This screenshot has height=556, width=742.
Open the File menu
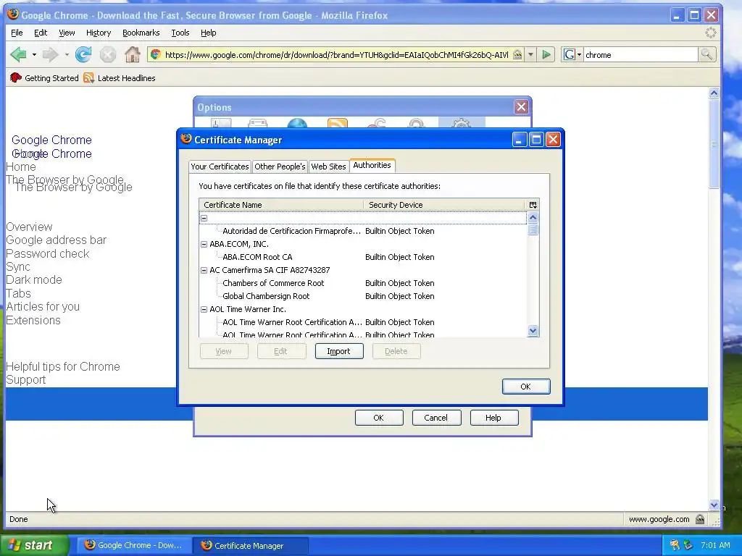(17, 33)
